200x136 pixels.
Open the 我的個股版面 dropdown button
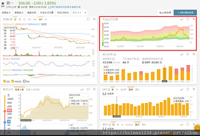tap(185, 13)
